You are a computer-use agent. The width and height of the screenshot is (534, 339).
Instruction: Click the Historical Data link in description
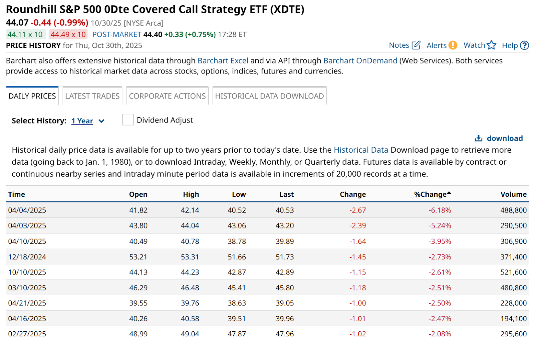point(361,150)
